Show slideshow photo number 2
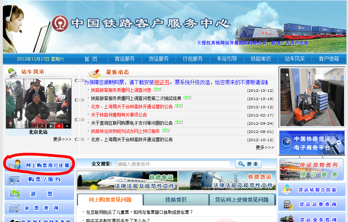348x222 pixels. point(50,126)
